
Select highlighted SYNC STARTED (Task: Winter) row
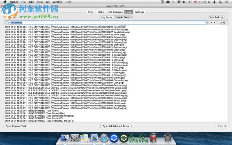(x=32, y=111)
